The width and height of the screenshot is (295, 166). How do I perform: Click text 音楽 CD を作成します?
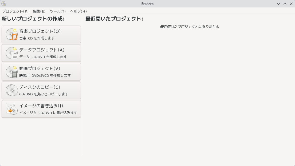point(37,38)
